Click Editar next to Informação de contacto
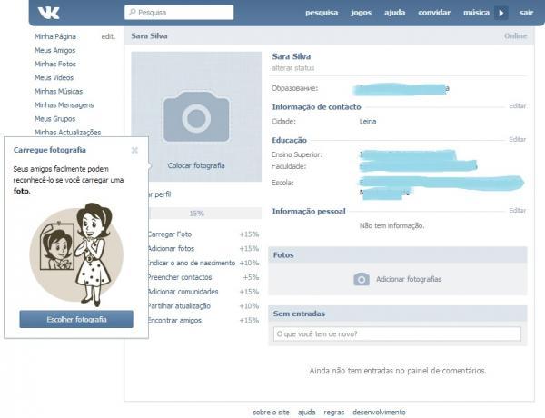The image size is (545, 418). click(517, 106)
